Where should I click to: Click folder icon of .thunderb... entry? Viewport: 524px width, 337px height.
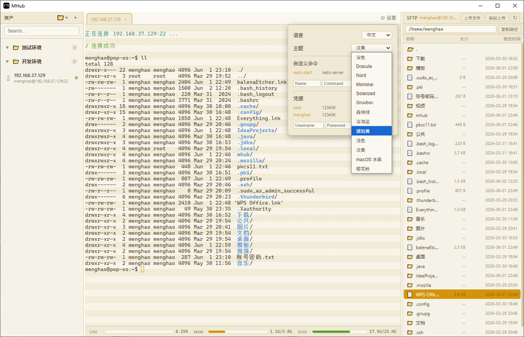(410, 200)
